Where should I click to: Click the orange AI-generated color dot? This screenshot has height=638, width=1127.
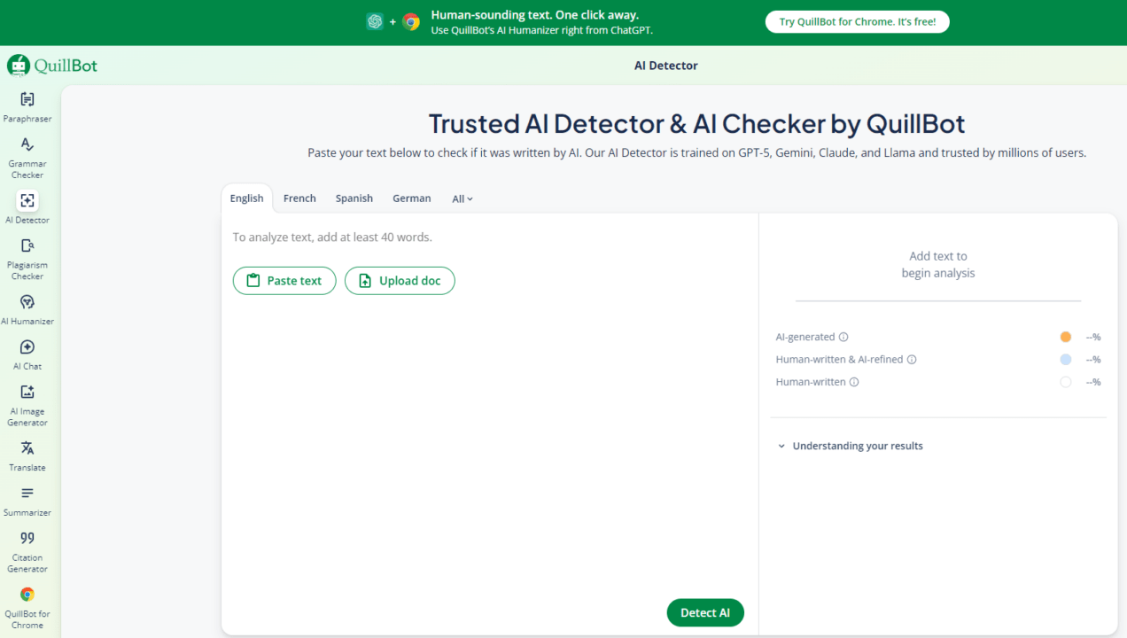[x=1065, y=337]
